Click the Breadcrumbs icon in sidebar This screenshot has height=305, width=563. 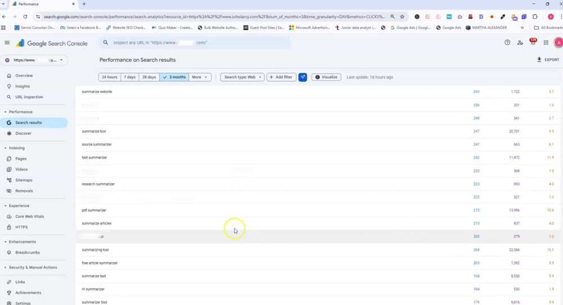(9, 253)
